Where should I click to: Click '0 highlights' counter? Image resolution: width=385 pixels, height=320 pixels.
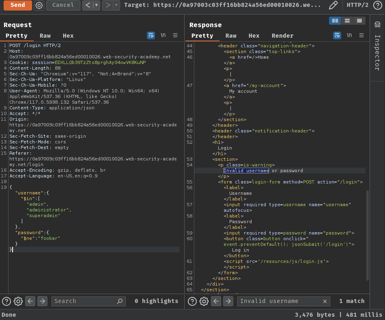click(157, 301)
